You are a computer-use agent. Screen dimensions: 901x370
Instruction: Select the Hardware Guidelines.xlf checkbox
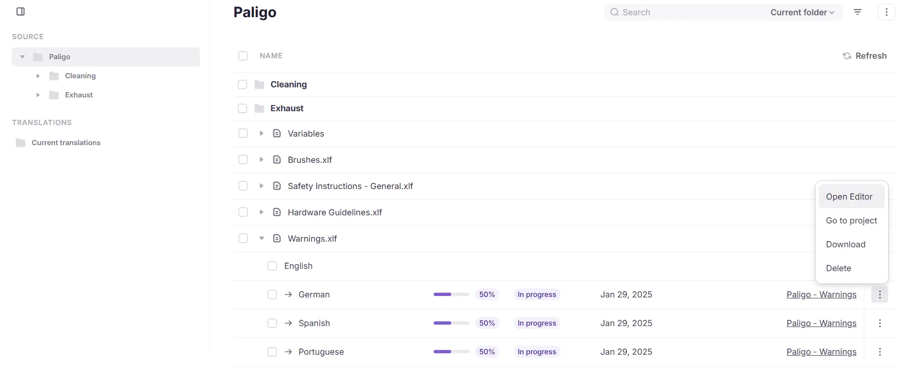tap(243, 212)
